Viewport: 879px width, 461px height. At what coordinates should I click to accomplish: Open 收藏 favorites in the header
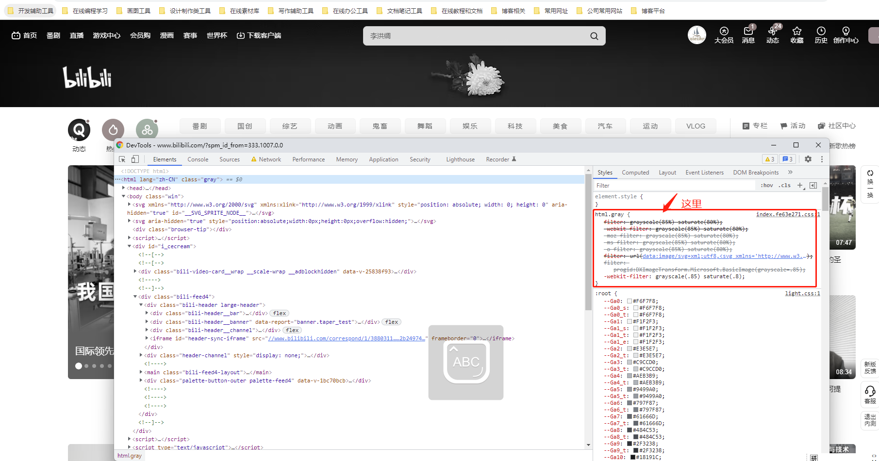[x=797, y=35]
